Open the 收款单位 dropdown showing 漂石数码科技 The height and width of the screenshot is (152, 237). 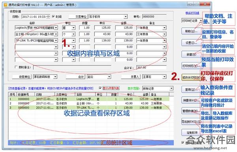[55, 77]
